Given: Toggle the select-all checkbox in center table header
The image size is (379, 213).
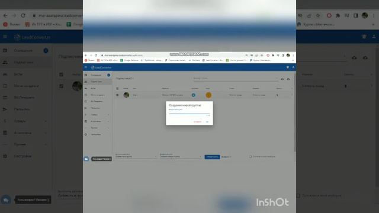Looking at the screenshot, I should [x=117, y=89].
